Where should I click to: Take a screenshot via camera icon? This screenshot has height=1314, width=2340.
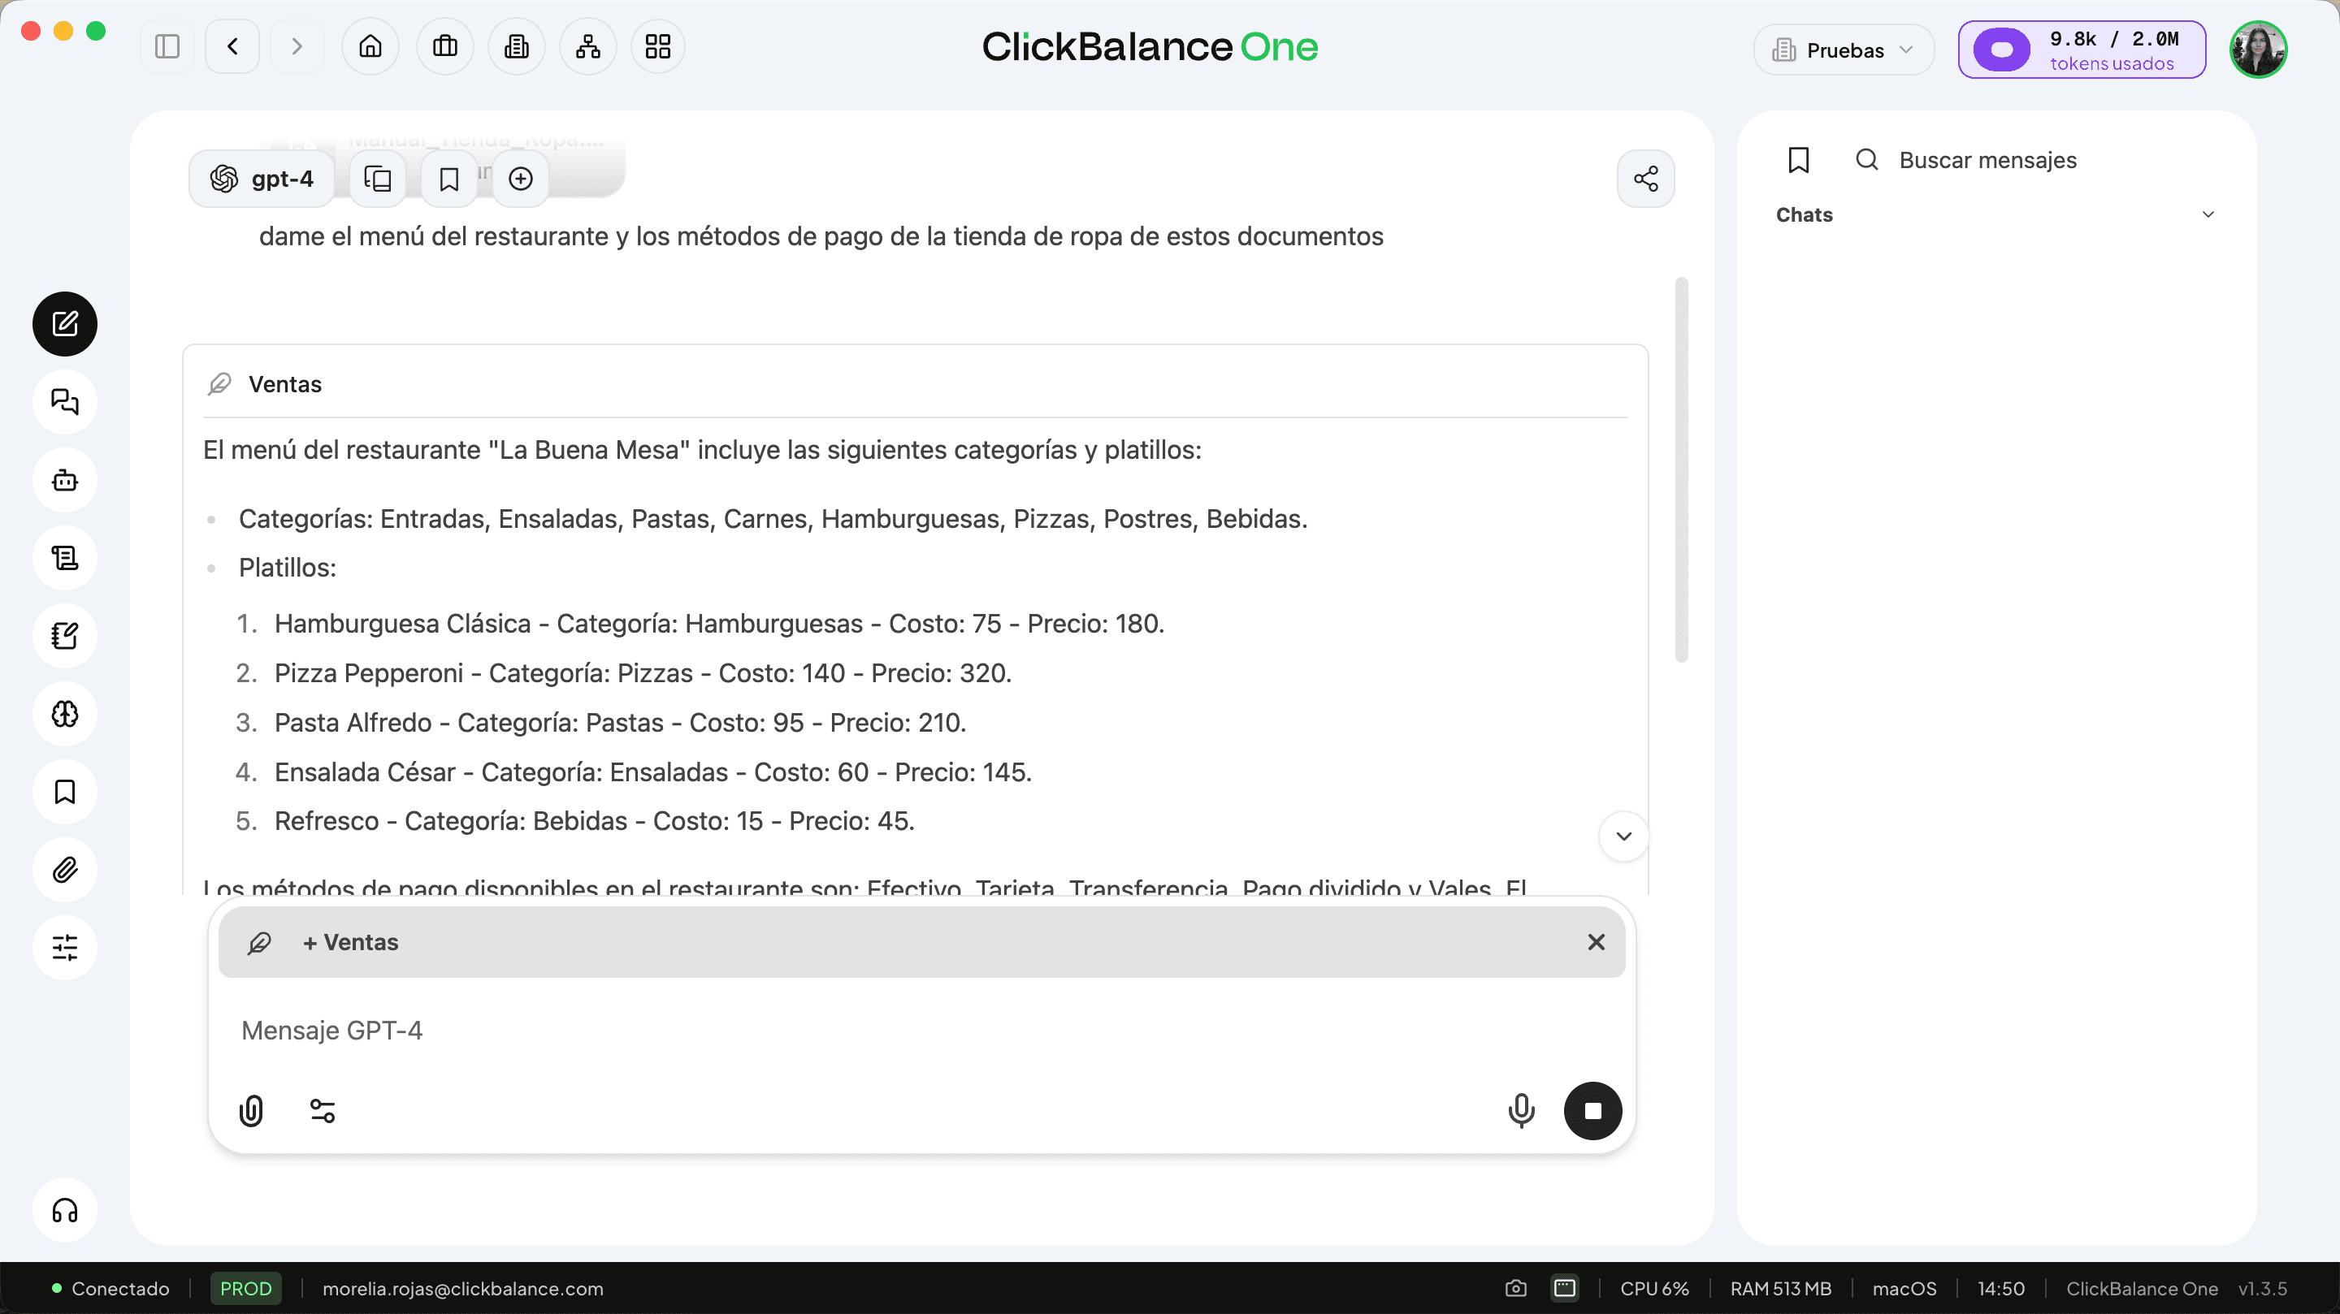[1515, 1289]
